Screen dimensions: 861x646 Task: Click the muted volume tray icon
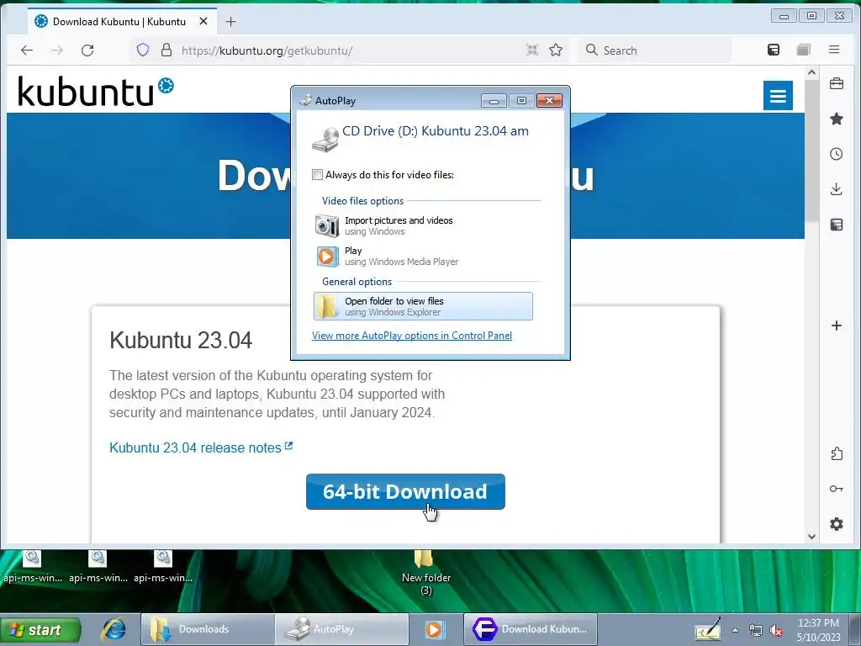pyautogui.click(x=776, y=631)
